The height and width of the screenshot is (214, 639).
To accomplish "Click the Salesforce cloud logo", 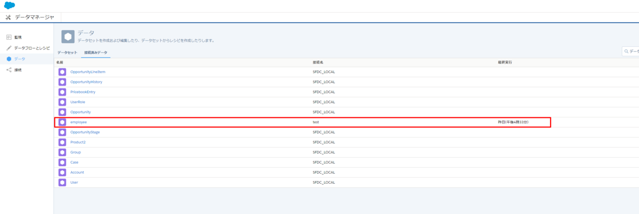I will 10,5.
